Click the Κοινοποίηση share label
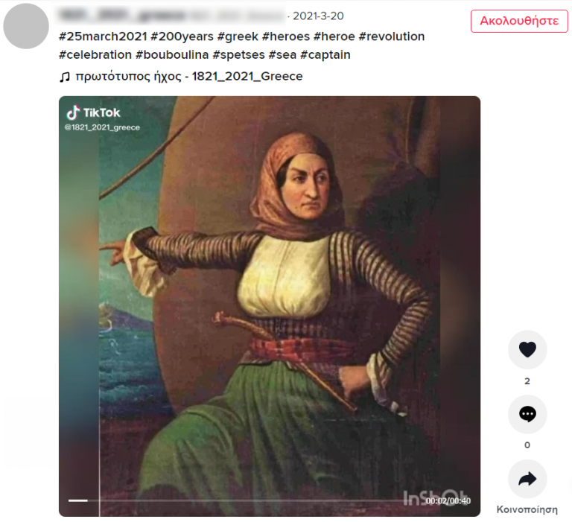The height and width of the screenshot is (522, 572). (x=527, y=509)
